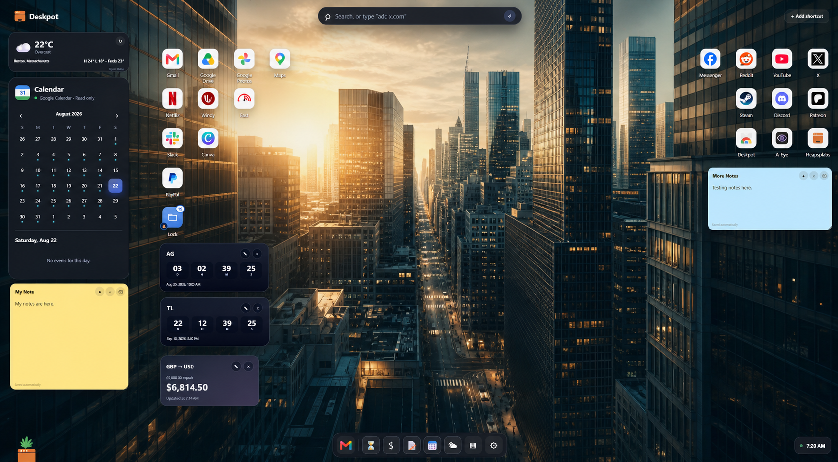Go to next month in calendar
Image resolution: width=838 pixels, height=462 pixels.
(x=117, y=116)
